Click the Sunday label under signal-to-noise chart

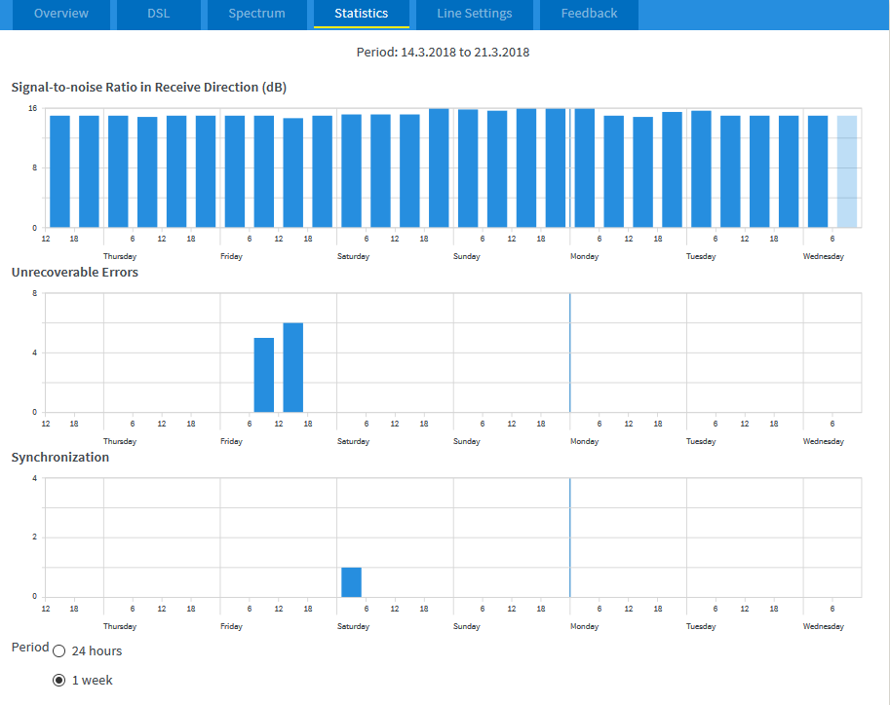coord(467,257)
